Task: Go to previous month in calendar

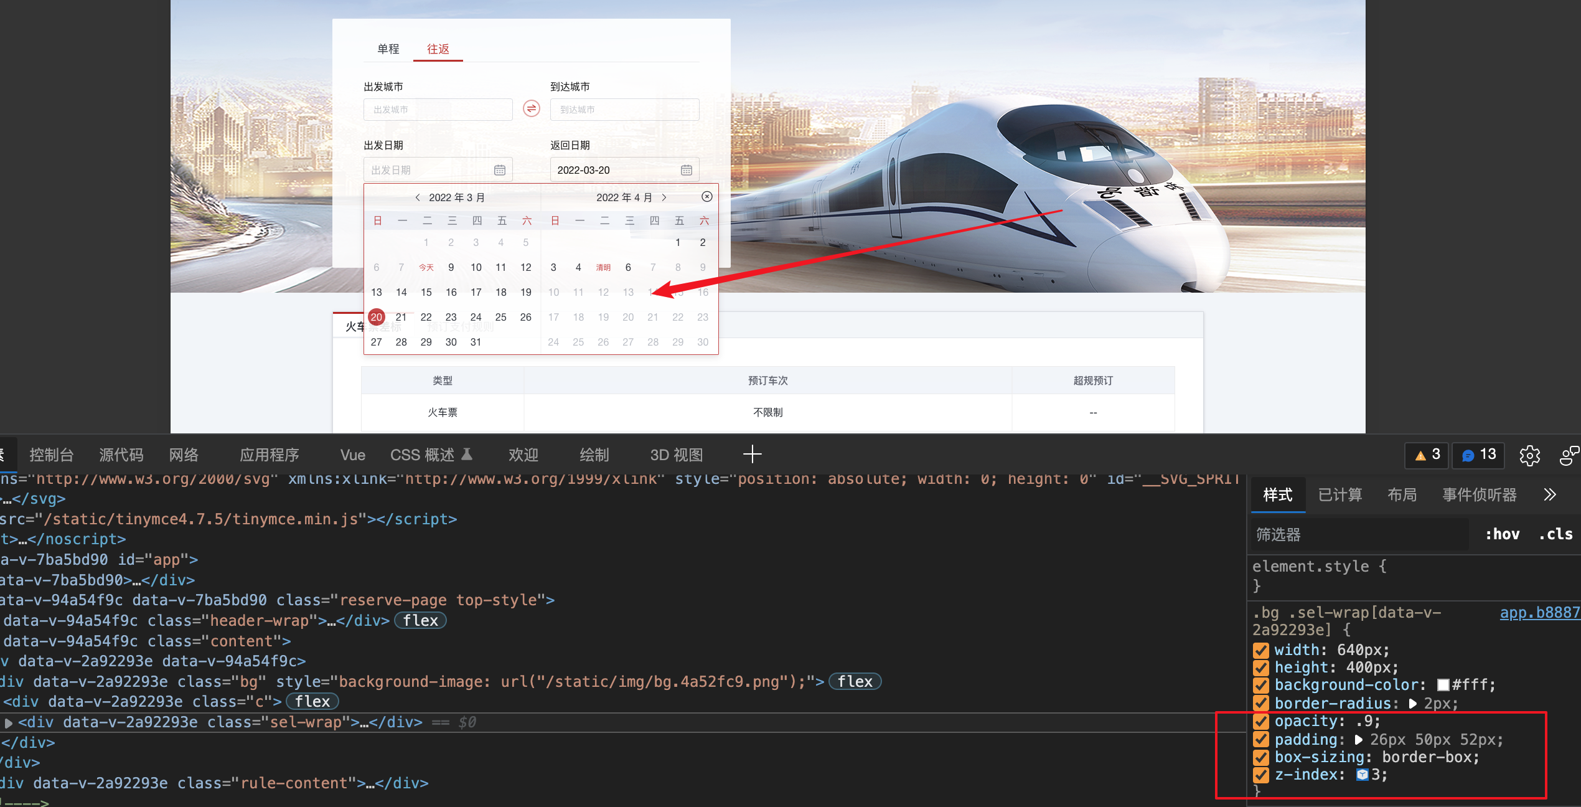Action: (418, 197)
